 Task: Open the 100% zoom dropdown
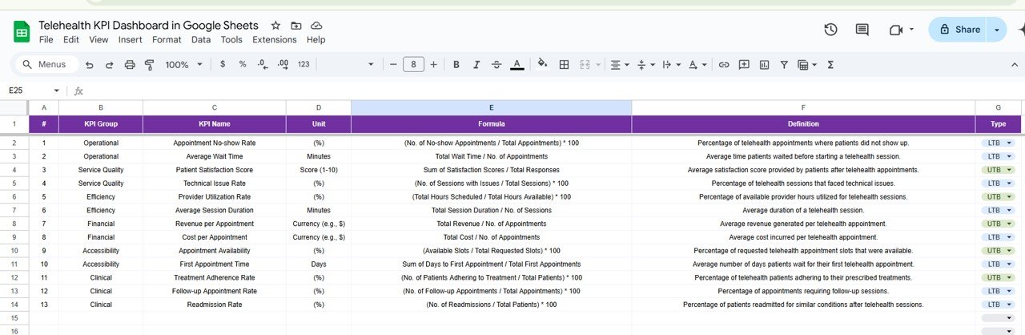point(183,64)
